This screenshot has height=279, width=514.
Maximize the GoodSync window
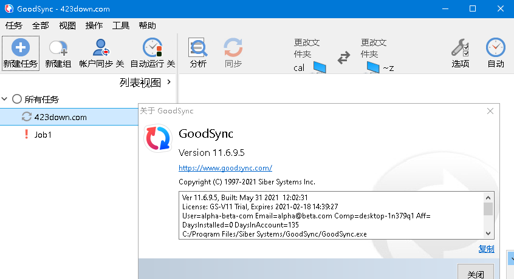click(x=472, y=9)
